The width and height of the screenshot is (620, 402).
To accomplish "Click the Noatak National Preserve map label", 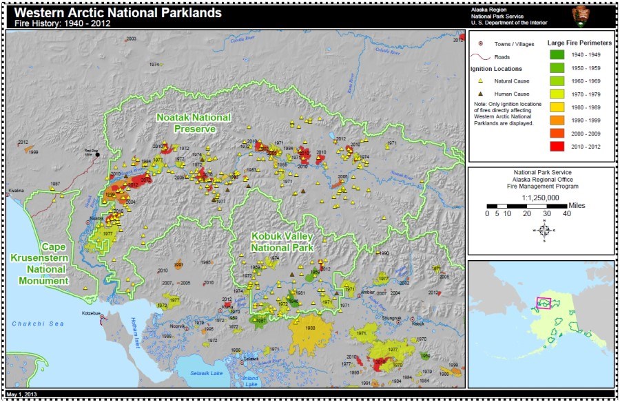I will 194,123.
